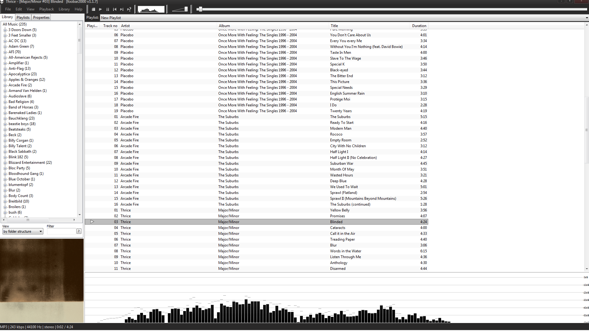589x331 pixels.
Task: Open the Library menu
Action: (64, 9)
